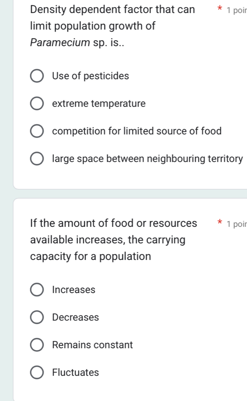Click the red asterisk beside the second question

(x=219, y=223)
